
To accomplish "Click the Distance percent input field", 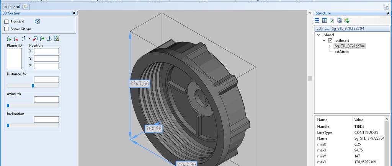I will click(46, 80).
